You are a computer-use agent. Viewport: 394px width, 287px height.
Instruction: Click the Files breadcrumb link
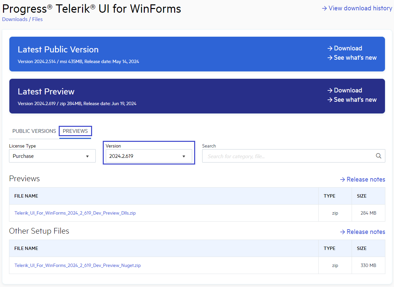click(x=37, y=19)
